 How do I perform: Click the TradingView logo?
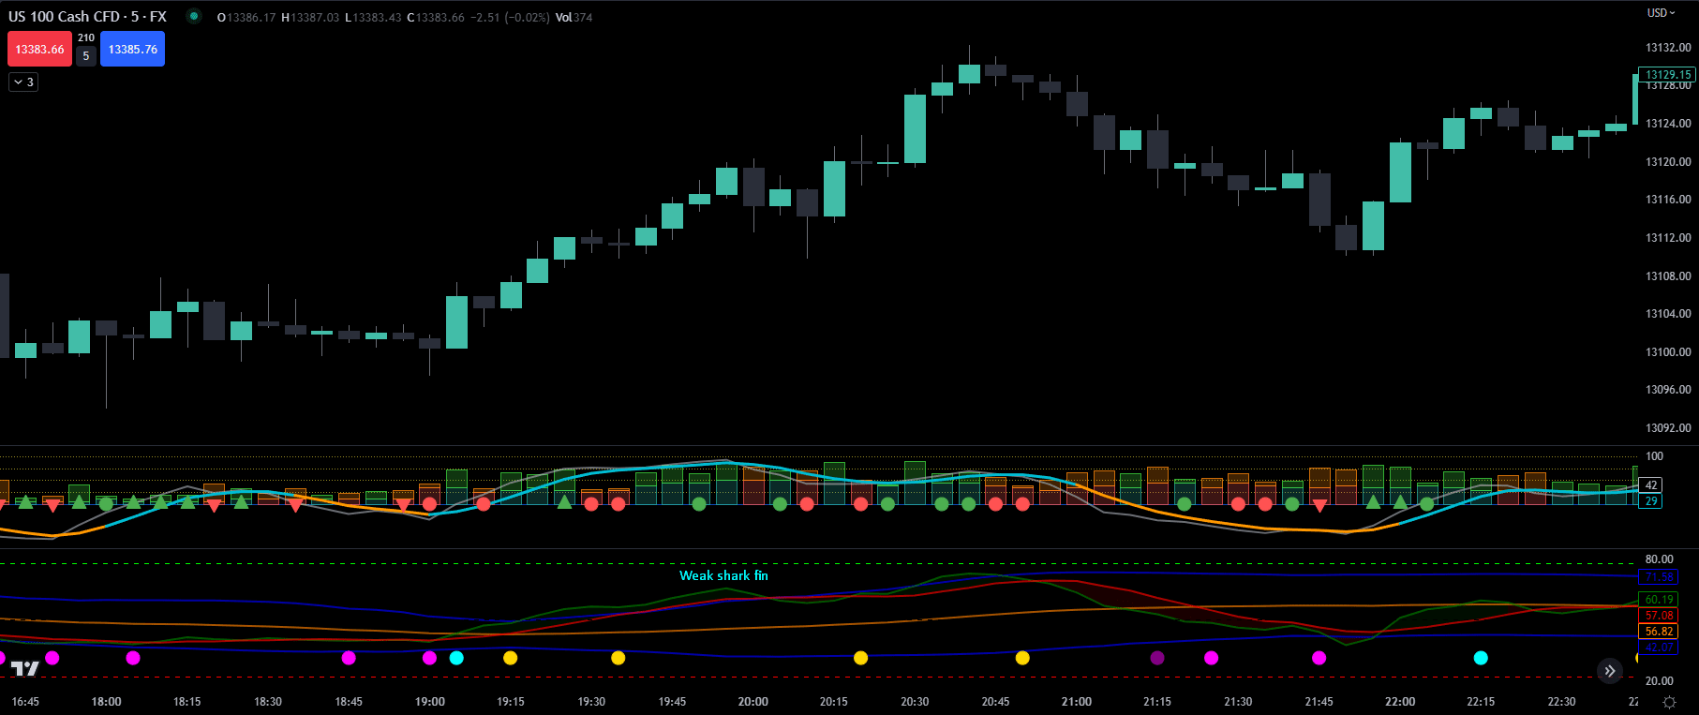(x=25, y=667)
